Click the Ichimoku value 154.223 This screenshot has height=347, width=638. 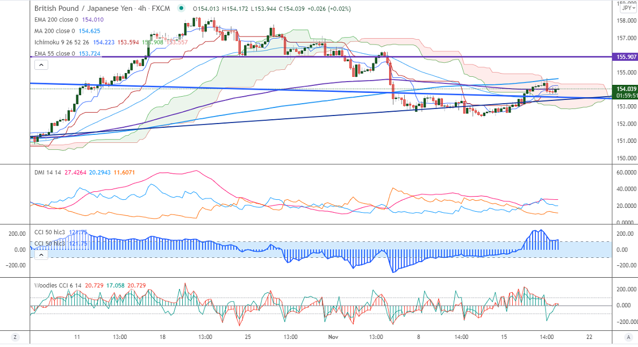coord(104,42)
